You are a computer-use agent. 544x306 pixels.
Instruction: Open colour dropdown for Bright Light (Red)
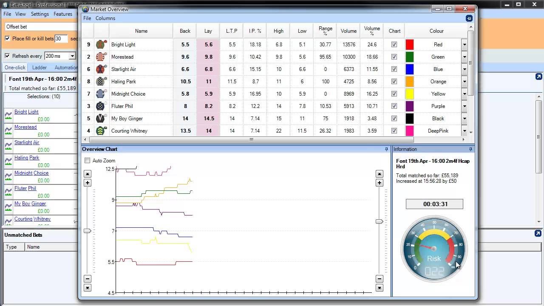[465, 44]
